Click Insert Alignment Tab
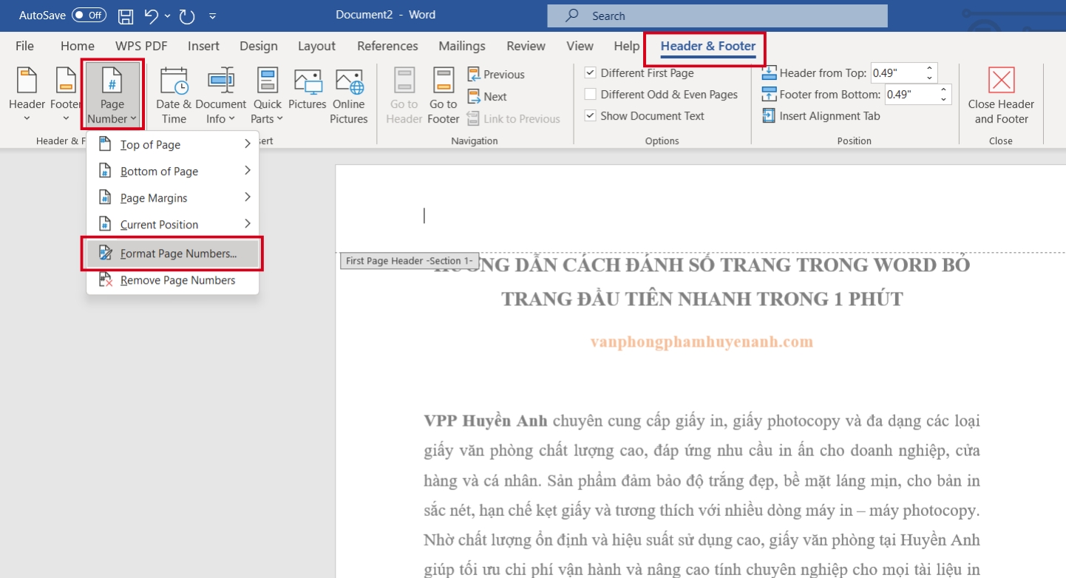 (821, 116)
